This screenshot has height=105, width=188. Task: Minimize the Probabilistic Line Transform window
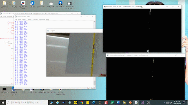(x=167, y=7)
